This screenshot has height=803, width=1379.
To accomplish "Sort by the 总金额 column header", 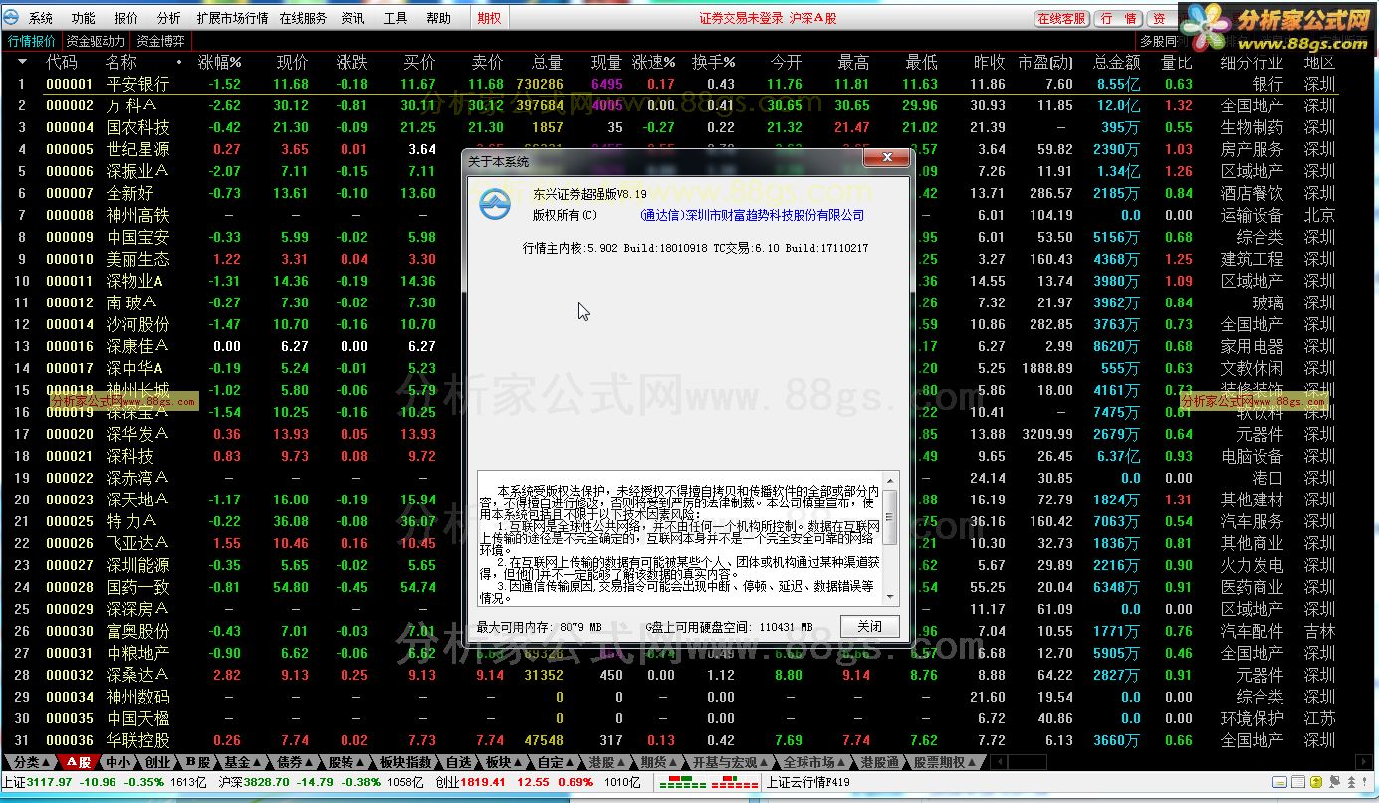I will coord(1116,62).
